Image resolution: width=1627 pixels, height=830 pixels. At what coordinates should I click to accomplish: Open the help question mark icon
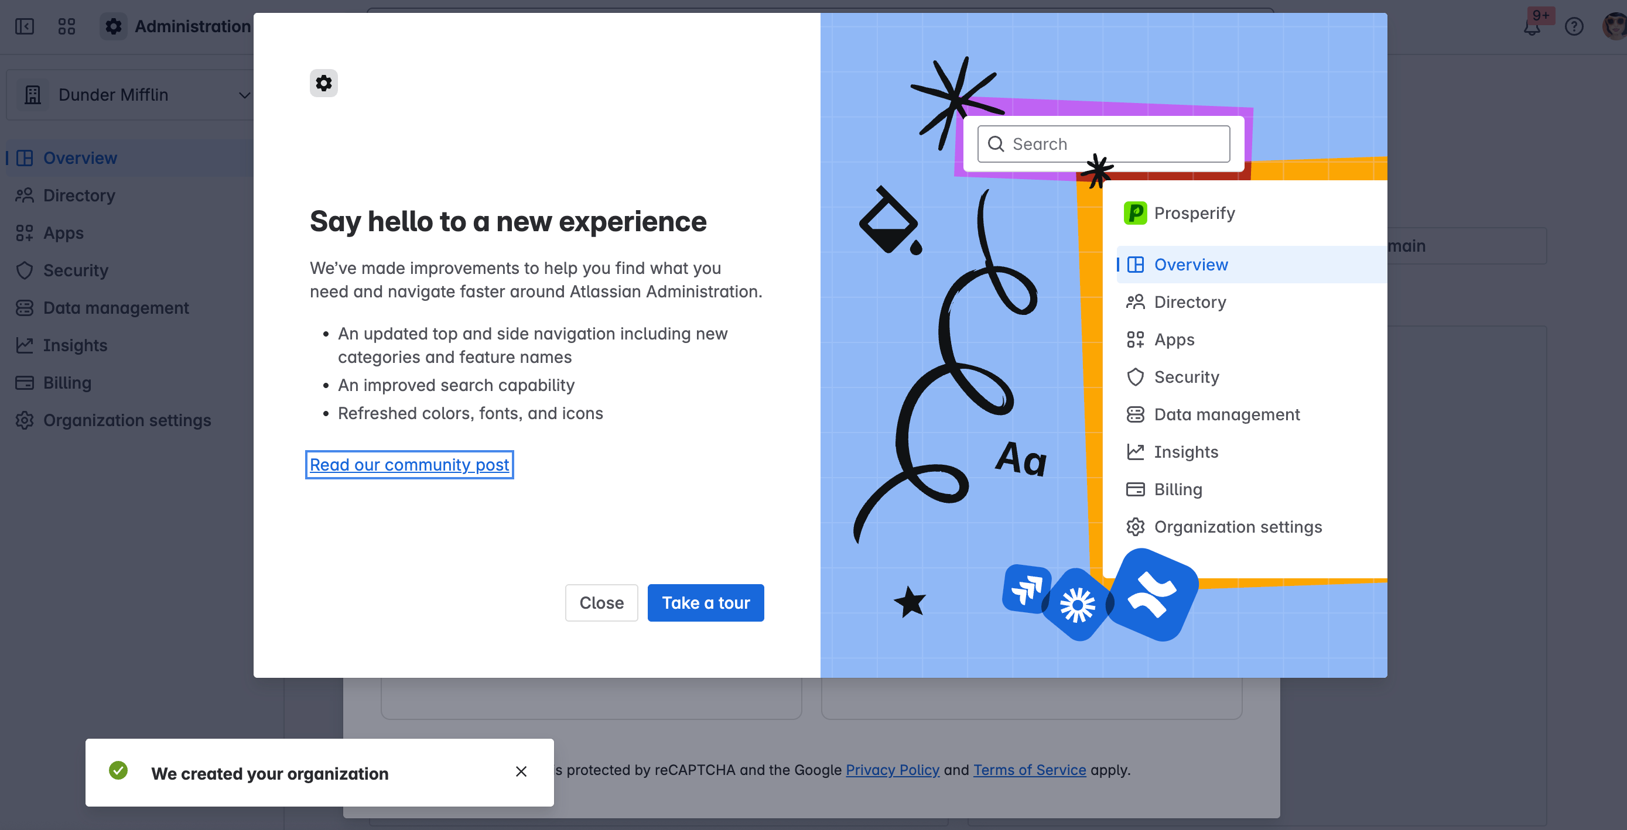pos(1574,26)
